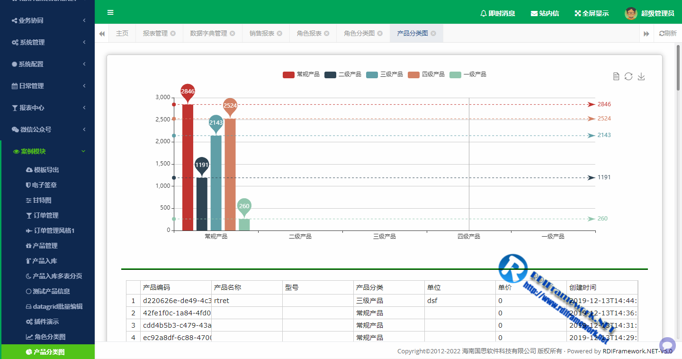Image resolution: width=682 pixels, height=359 pixels.
Task: Click the 产品编码 column header
Action: (x=176, y=287)
